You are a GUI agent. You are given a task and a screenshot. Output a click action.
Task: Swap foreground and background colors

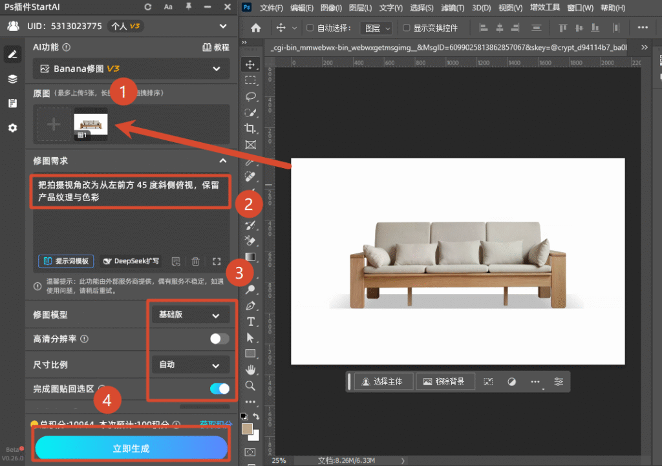[x=256, y=416]
